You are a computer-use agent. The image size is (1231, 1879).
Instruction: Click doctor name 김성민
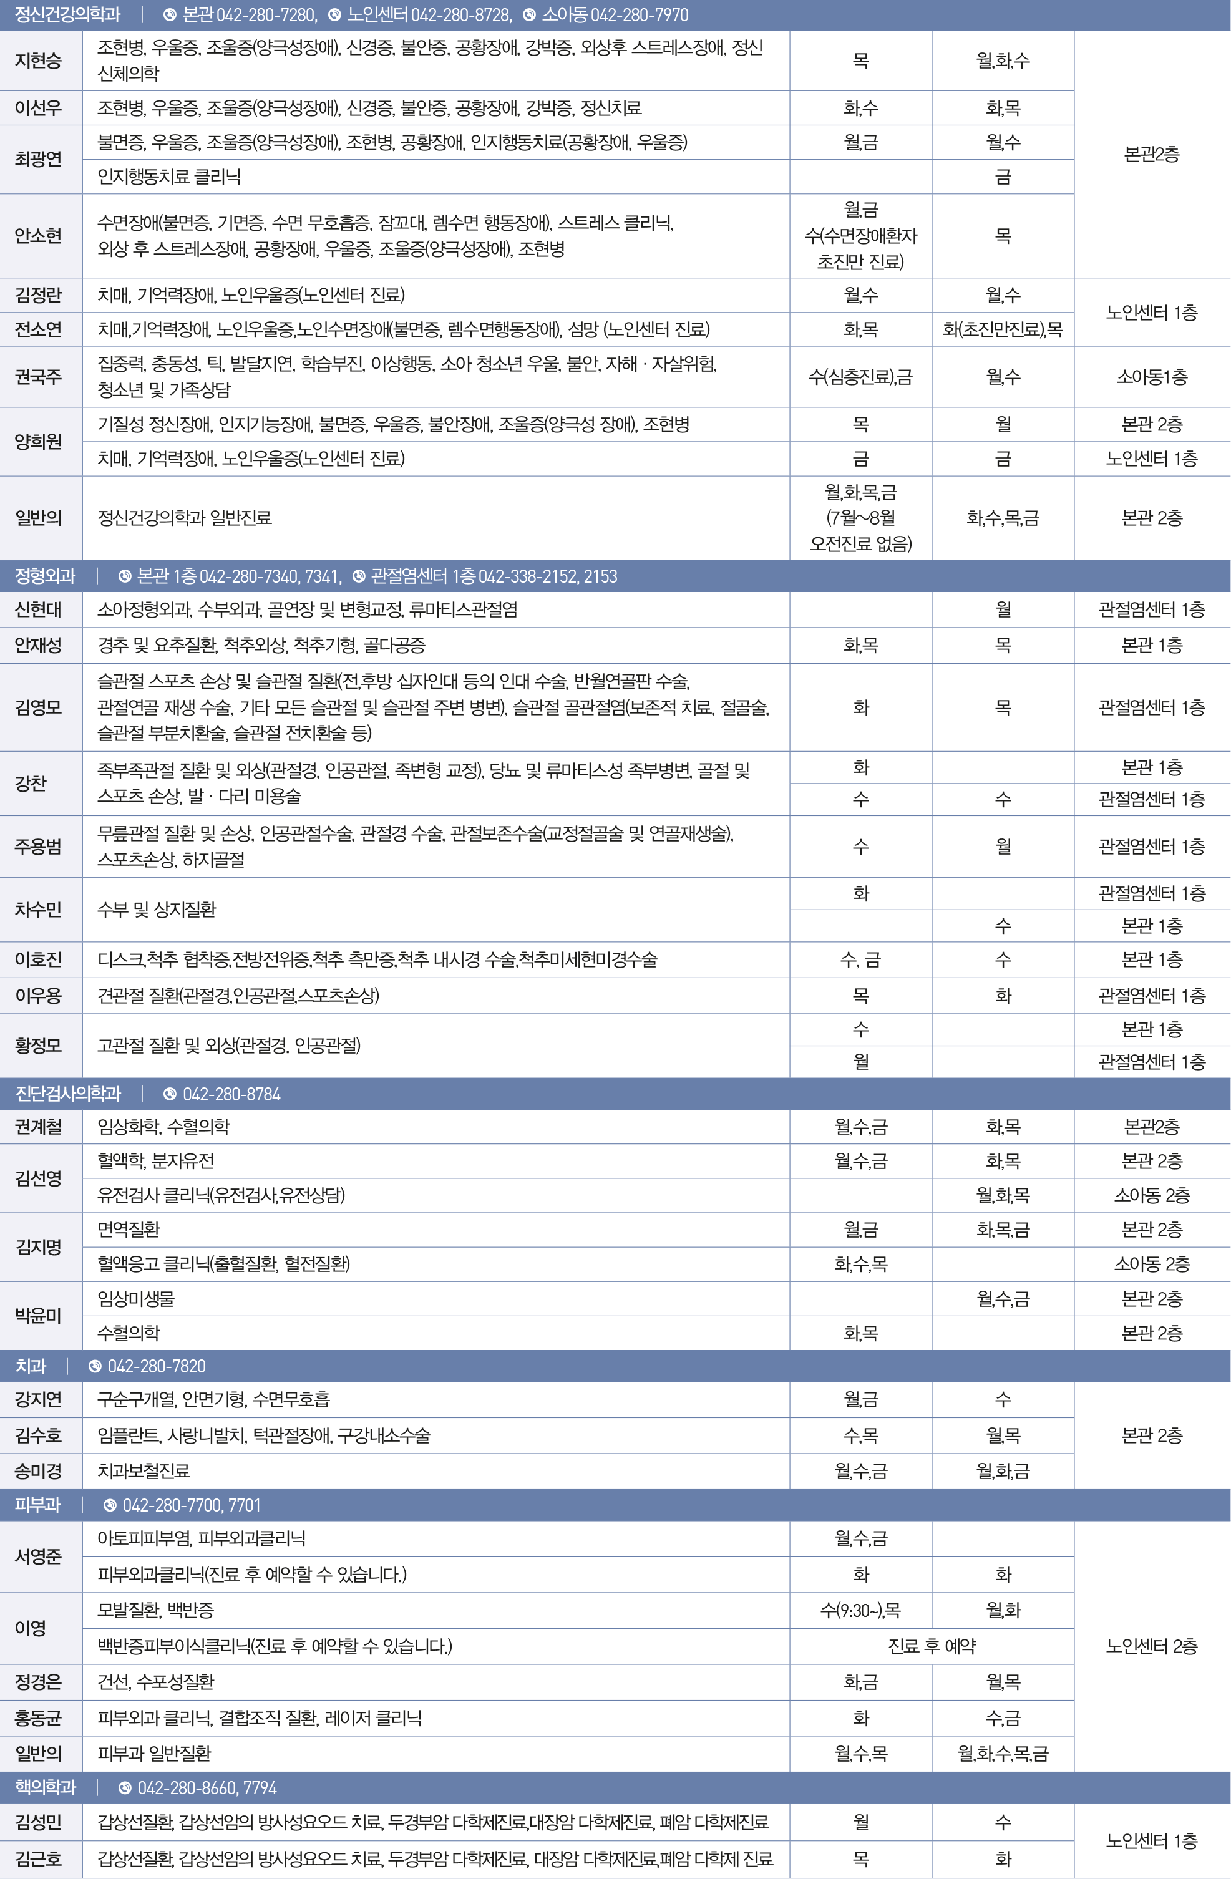tap(38, 1823)
